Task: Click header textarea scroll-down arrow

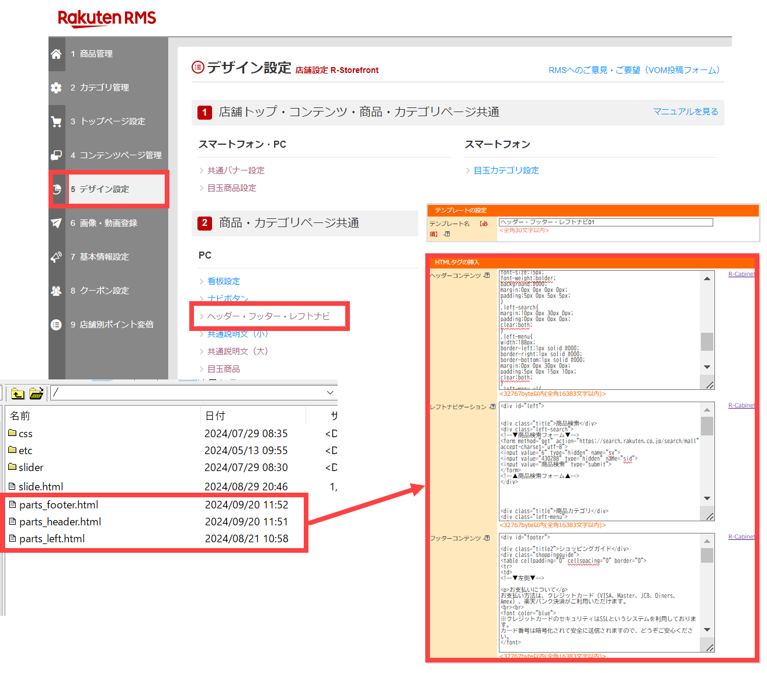Action: pyautogui.click(x=707, y=367)
